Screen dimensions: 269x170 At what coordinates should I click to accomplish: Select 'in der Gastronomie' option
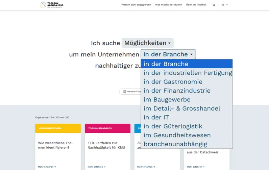pos(173,82)
